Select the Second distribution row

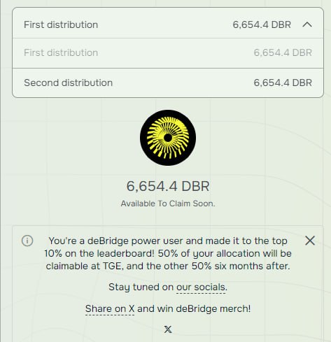(168, 83)
